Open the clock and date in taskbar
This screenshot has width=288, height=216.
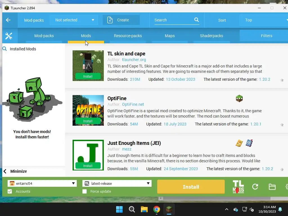(267, 209)
